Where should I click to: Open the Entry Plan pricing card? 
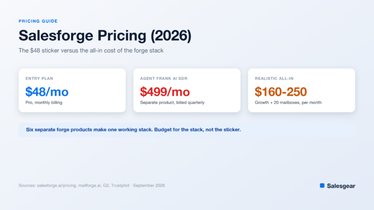(72, 90)
